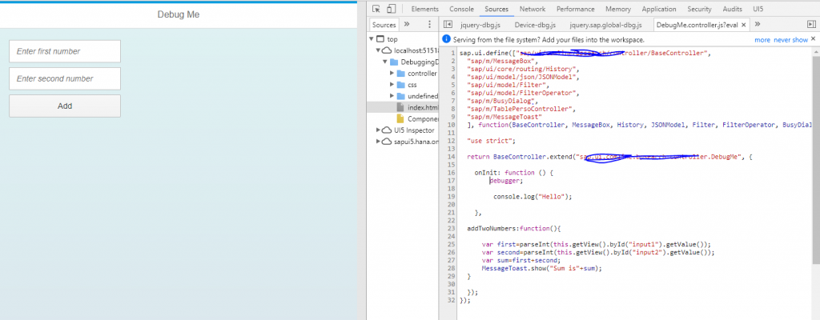Click the "use strict" line

click(492, 141)
